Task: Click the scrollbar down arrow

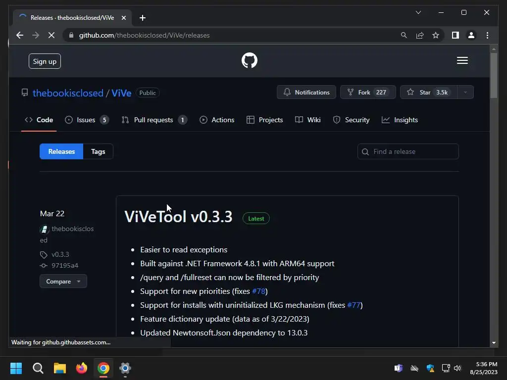Action: coord(494,343)
